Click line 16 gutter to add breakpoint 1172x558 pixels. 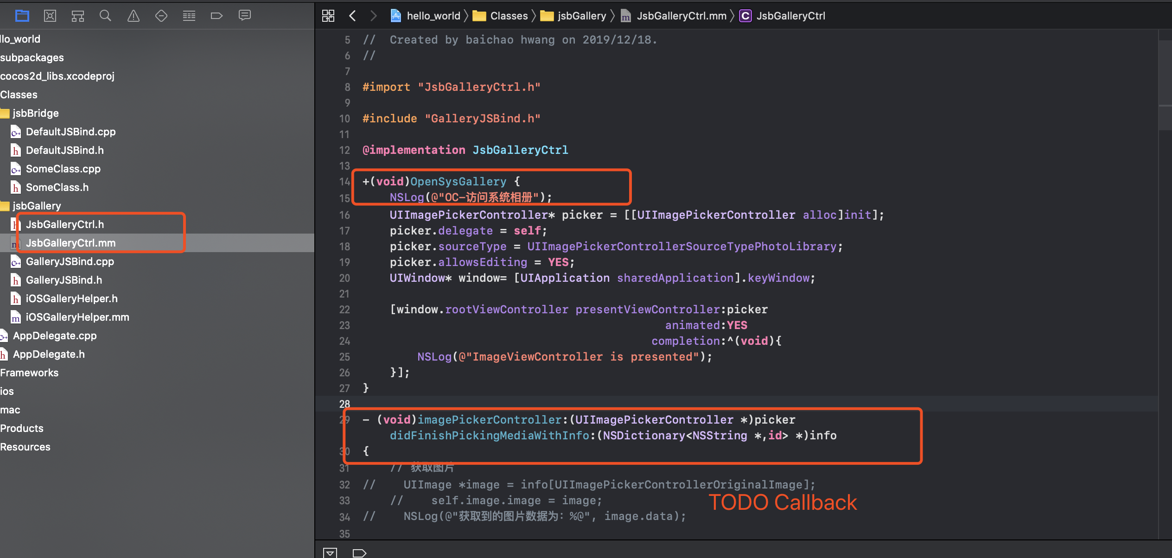[x=344, y=215]
